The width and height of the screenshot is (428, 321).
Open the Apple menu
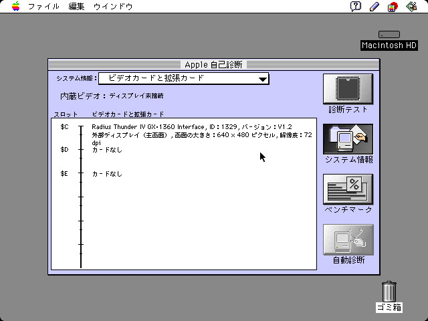pyautogui.click(x=16, y=6)
